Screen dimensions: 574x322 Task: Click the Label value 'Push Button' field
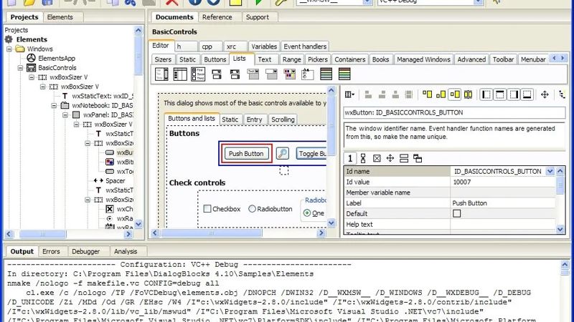[503, 203]
